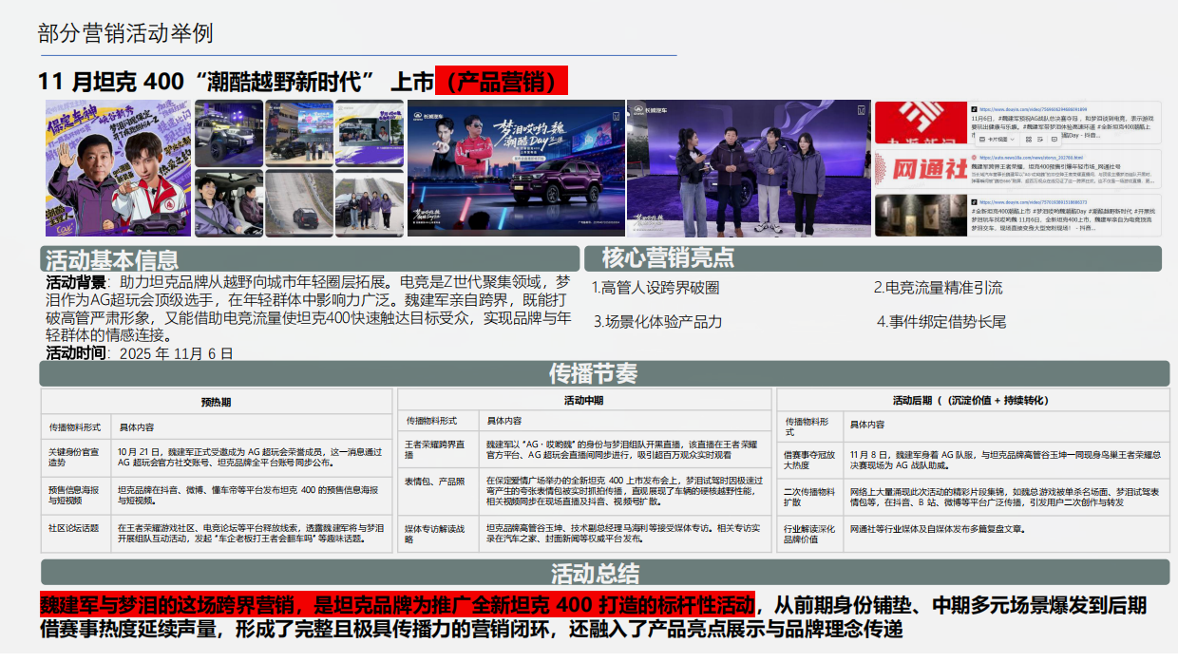Click the 预热期 table header
1178x662 pixels.
click(x=217, y=402)
